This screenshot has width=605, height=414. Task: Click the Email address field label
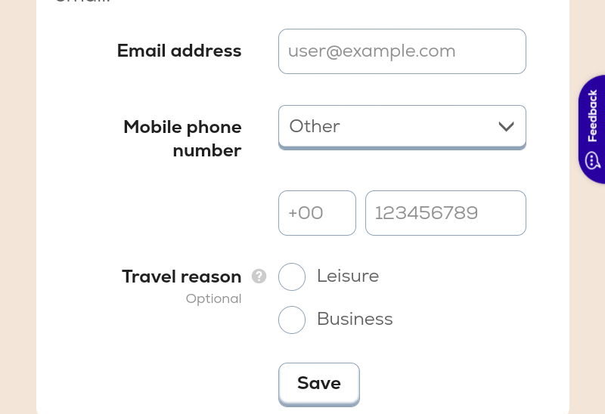179,51
